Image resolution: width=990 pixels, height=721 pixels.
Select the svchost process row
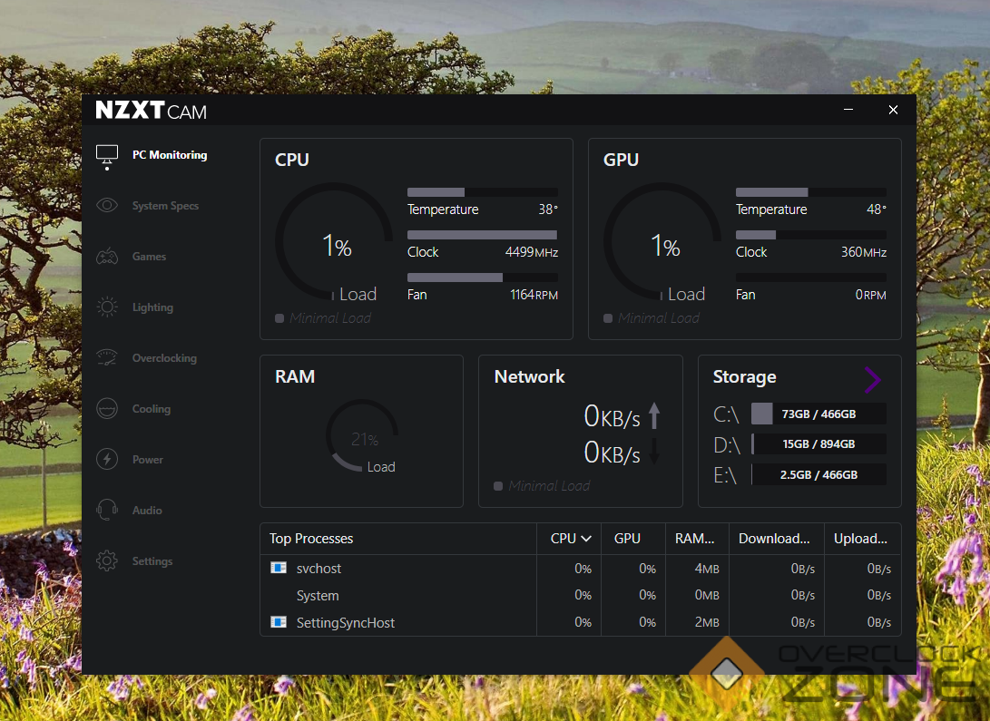(319, 569)
